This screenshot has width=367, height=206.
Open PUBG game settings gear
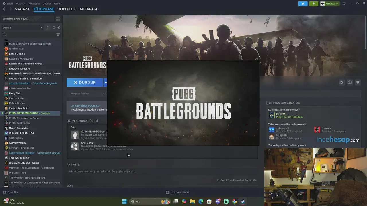341,82
